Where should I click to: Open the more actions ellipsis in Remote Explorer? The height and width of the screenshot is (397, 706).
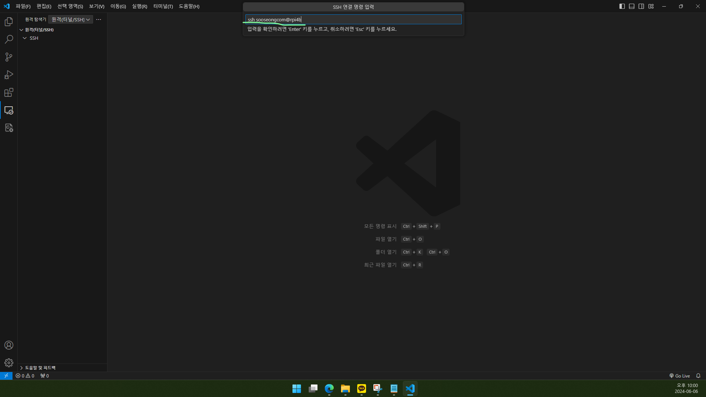tap(99, 20)
